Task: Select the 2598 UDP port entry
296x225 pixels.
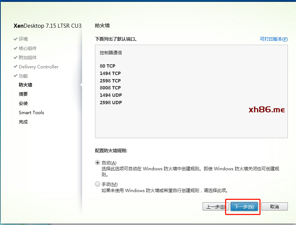Action: pos(111,102)
